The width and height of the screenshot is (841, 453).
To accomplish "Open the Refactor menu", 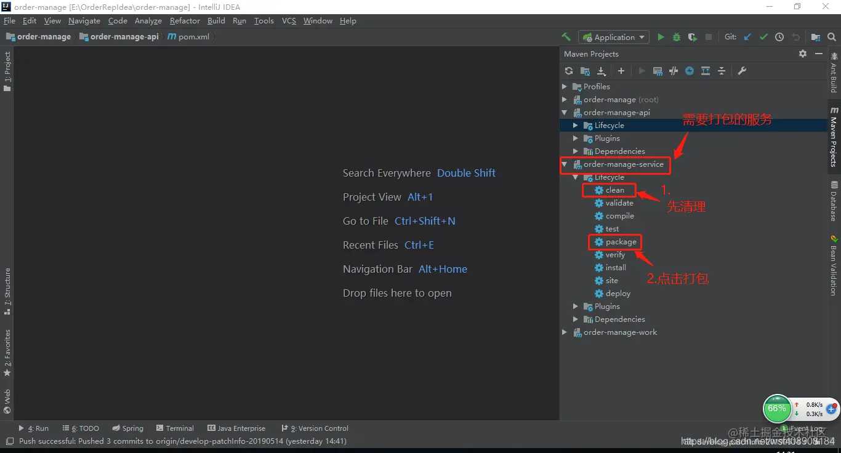I will [185, 21].
